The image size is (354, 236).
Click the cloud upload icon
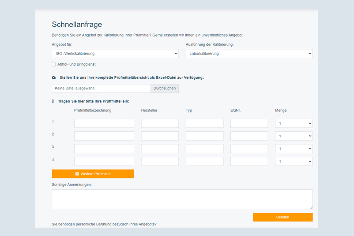(54, 77)
